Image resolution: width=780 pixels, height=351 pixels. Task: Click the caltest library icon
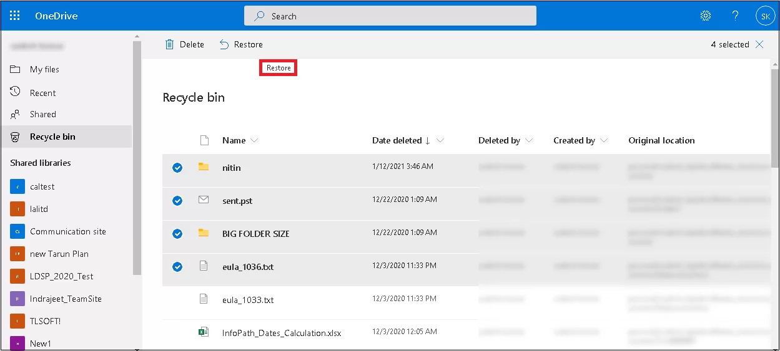[x=17, y=186]
